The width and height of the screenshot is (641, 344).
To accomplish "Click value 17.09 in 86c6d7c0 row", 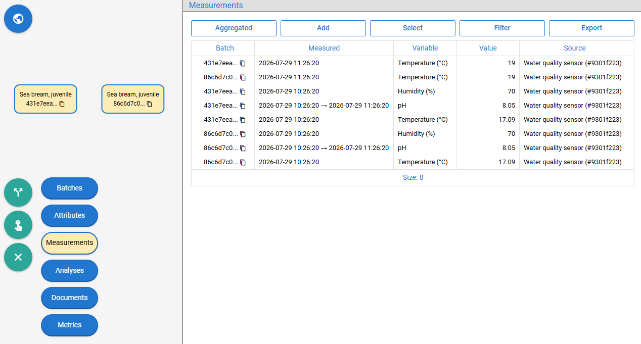I will coord(507,162).
